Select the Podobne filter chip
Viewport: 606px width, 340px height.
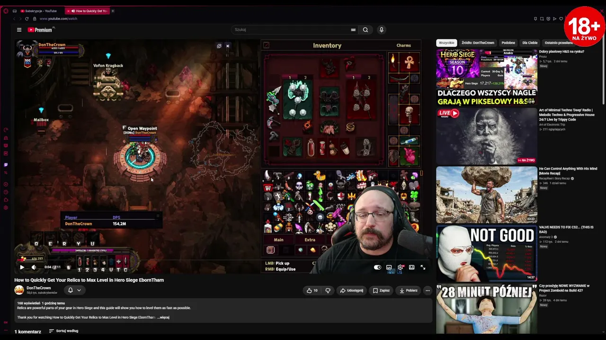coord(508,42)
